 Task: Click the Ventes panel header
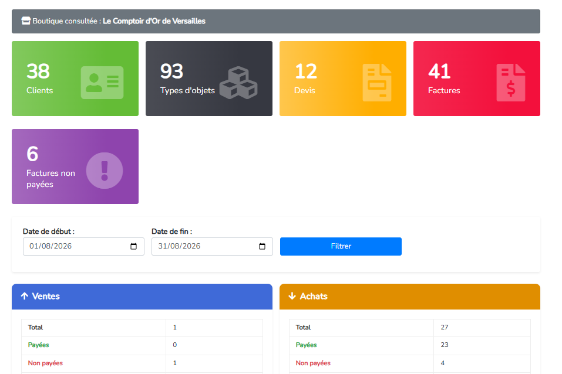click(x=142, y=297)
